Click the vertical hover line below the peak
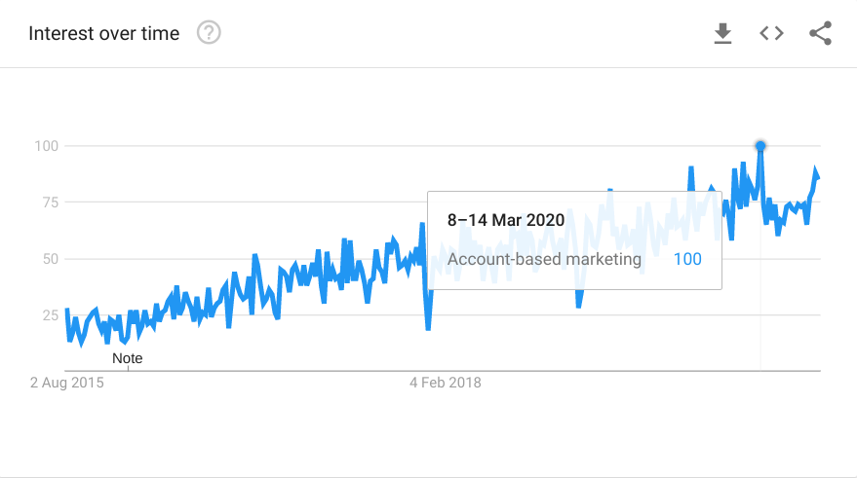Viewport: 857px width, 478px height. click(x=760, y=292)
